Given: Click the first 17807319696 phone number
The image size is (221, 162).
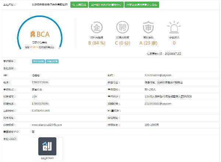Looking at the screenshot, I should (40, 82).
